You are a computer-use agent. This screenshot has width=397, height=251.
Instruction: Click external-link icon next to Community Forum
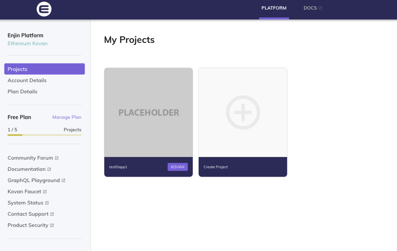pos(57,158)
